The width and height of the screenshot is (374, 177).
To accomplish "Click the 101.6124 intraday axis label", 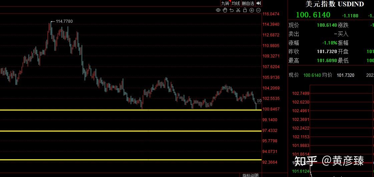I will (x=301, y=171).
